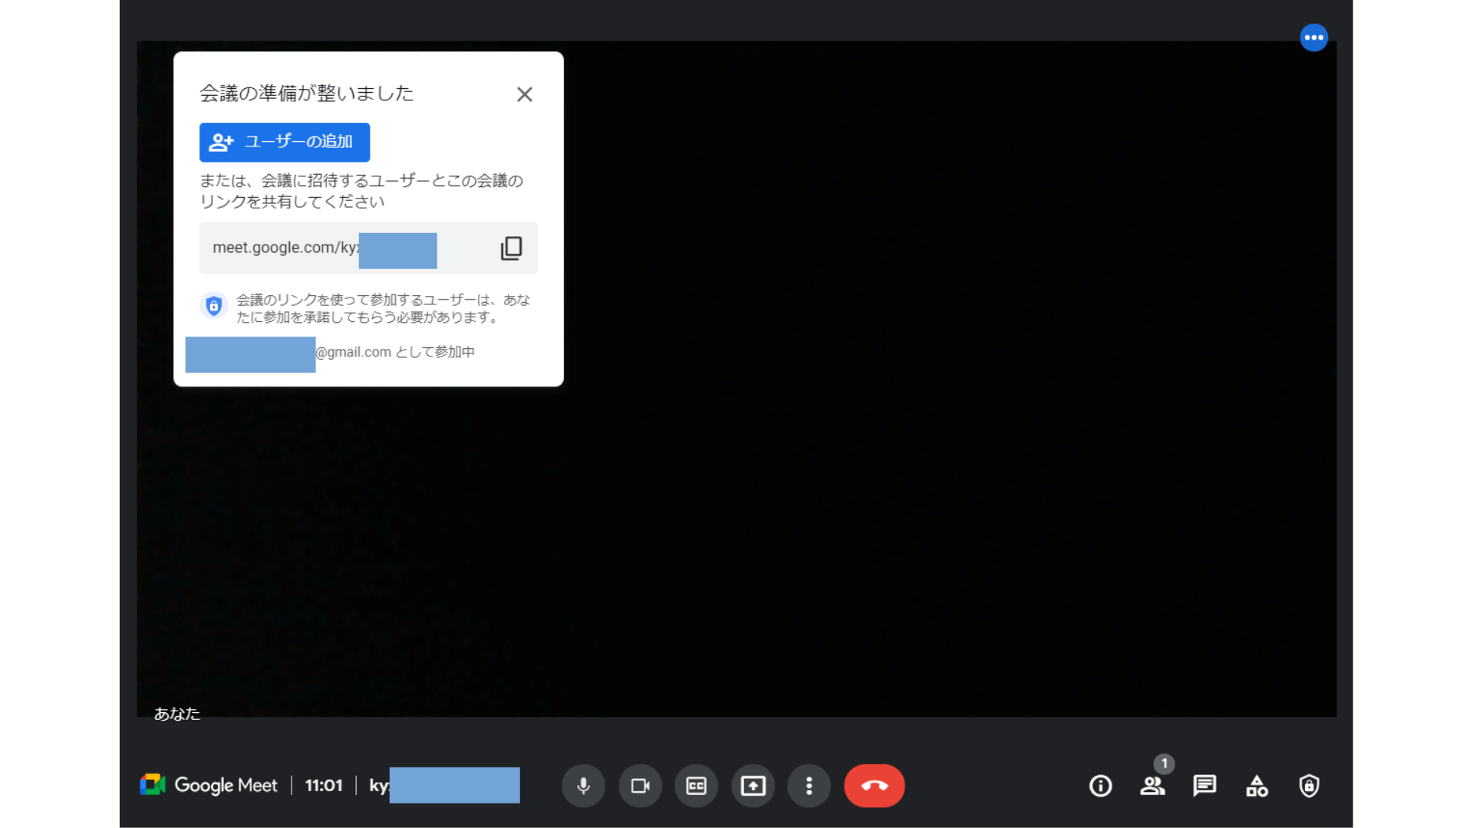Viewport: 1473px width, 828px height.
Task: Open the activities panel
Action: point(1256,786)
